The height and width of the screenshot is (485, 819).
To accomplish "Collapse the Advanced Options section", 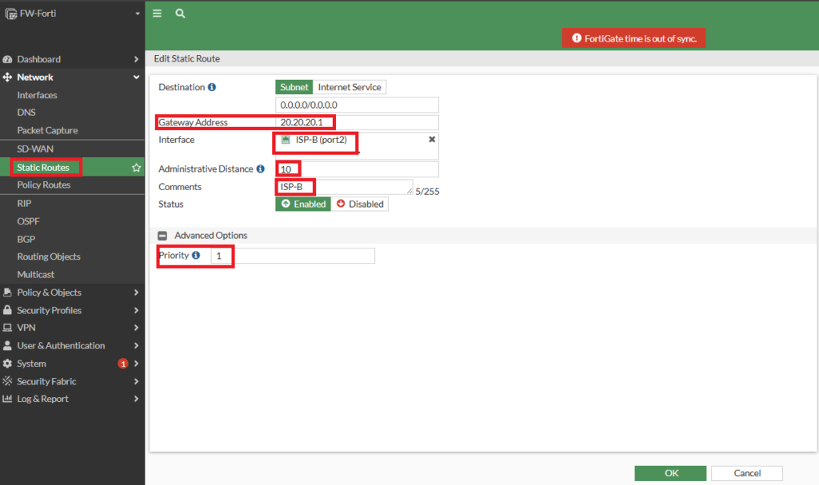I will [162, 236].
